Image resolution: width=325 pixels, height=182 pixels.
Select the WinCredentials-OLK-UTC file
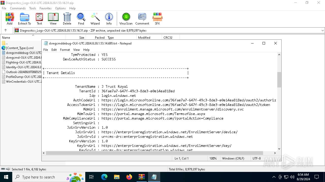pyautogui.click(x=21, y=82)
